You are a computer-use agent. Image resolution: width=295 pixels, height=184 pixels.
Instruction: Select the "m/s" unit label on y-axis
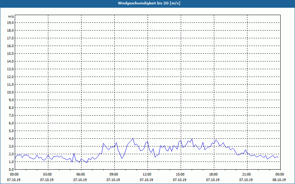11,17
